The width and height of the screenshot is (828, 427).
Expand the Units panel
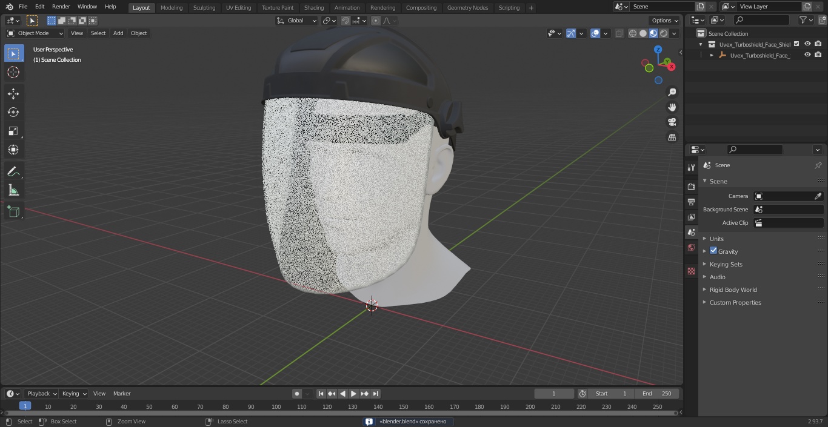tap(716, 239)
